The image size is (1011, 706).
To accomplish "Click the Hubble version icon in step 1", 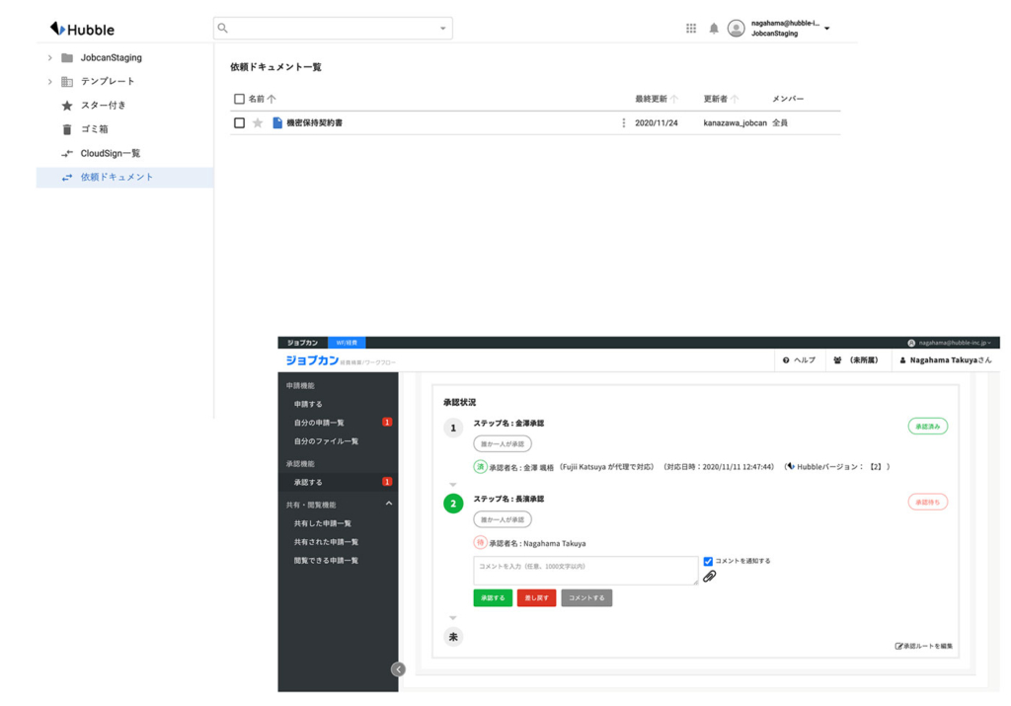I will point(791,466).
